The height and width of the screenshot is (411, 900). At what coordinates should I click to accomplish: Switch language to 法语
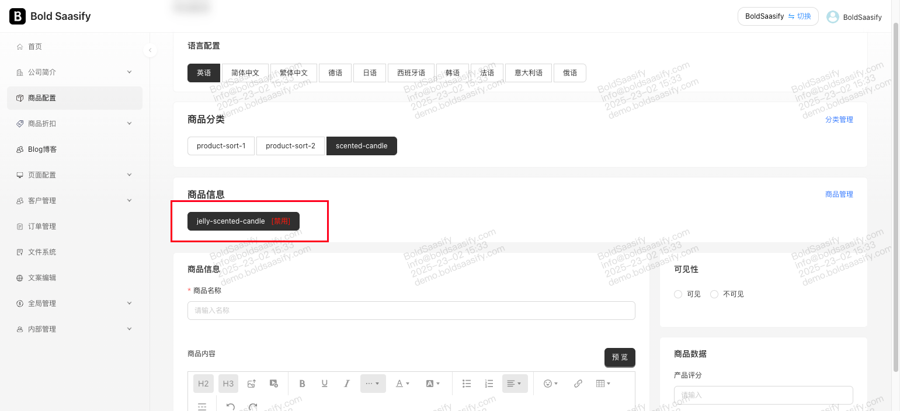[487, 73]
